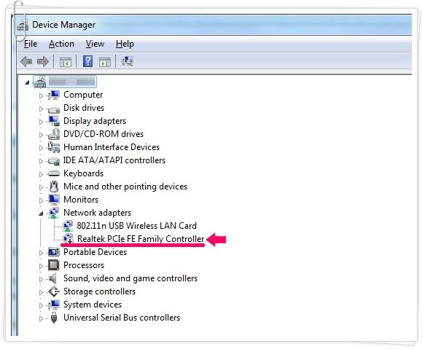
Task: Select the Processors label
Action: [84, 265]
